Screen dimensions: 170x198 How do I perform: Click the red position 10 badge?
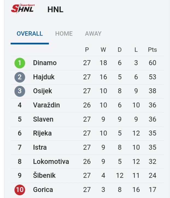[20, 190]
